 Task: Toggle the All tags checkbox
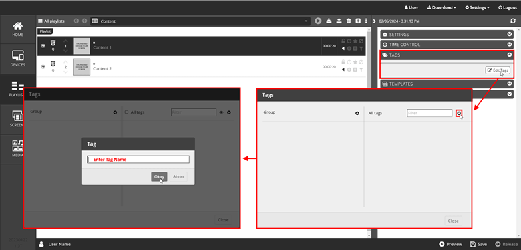pyautogui.click(x=126, y=112)
